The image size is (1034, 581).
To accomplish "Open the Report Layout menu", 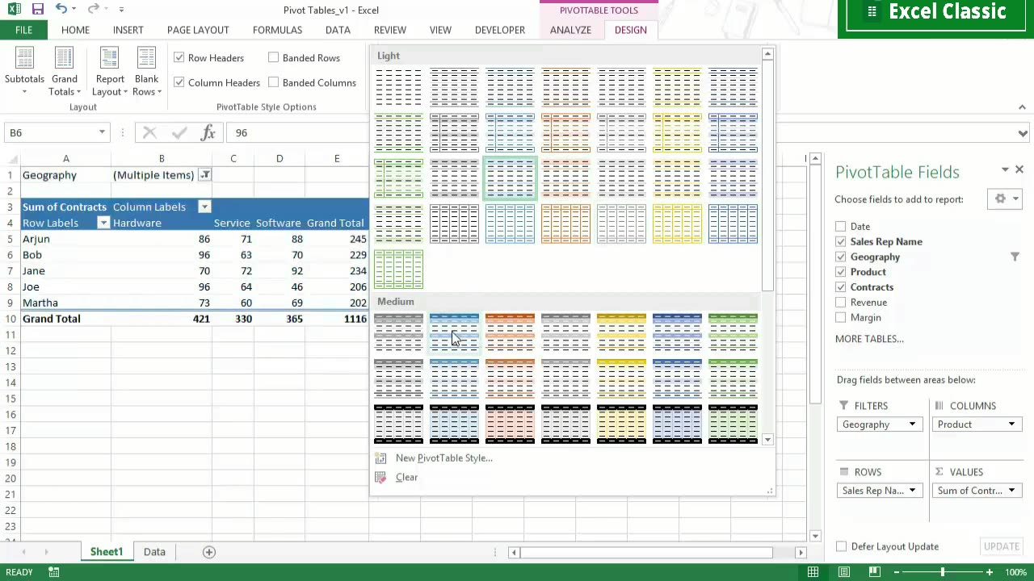I will tap(110, 71).
